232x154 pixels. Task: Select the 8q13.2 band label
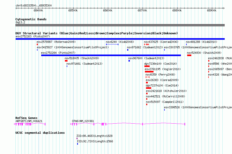click(x=20, y=22)
